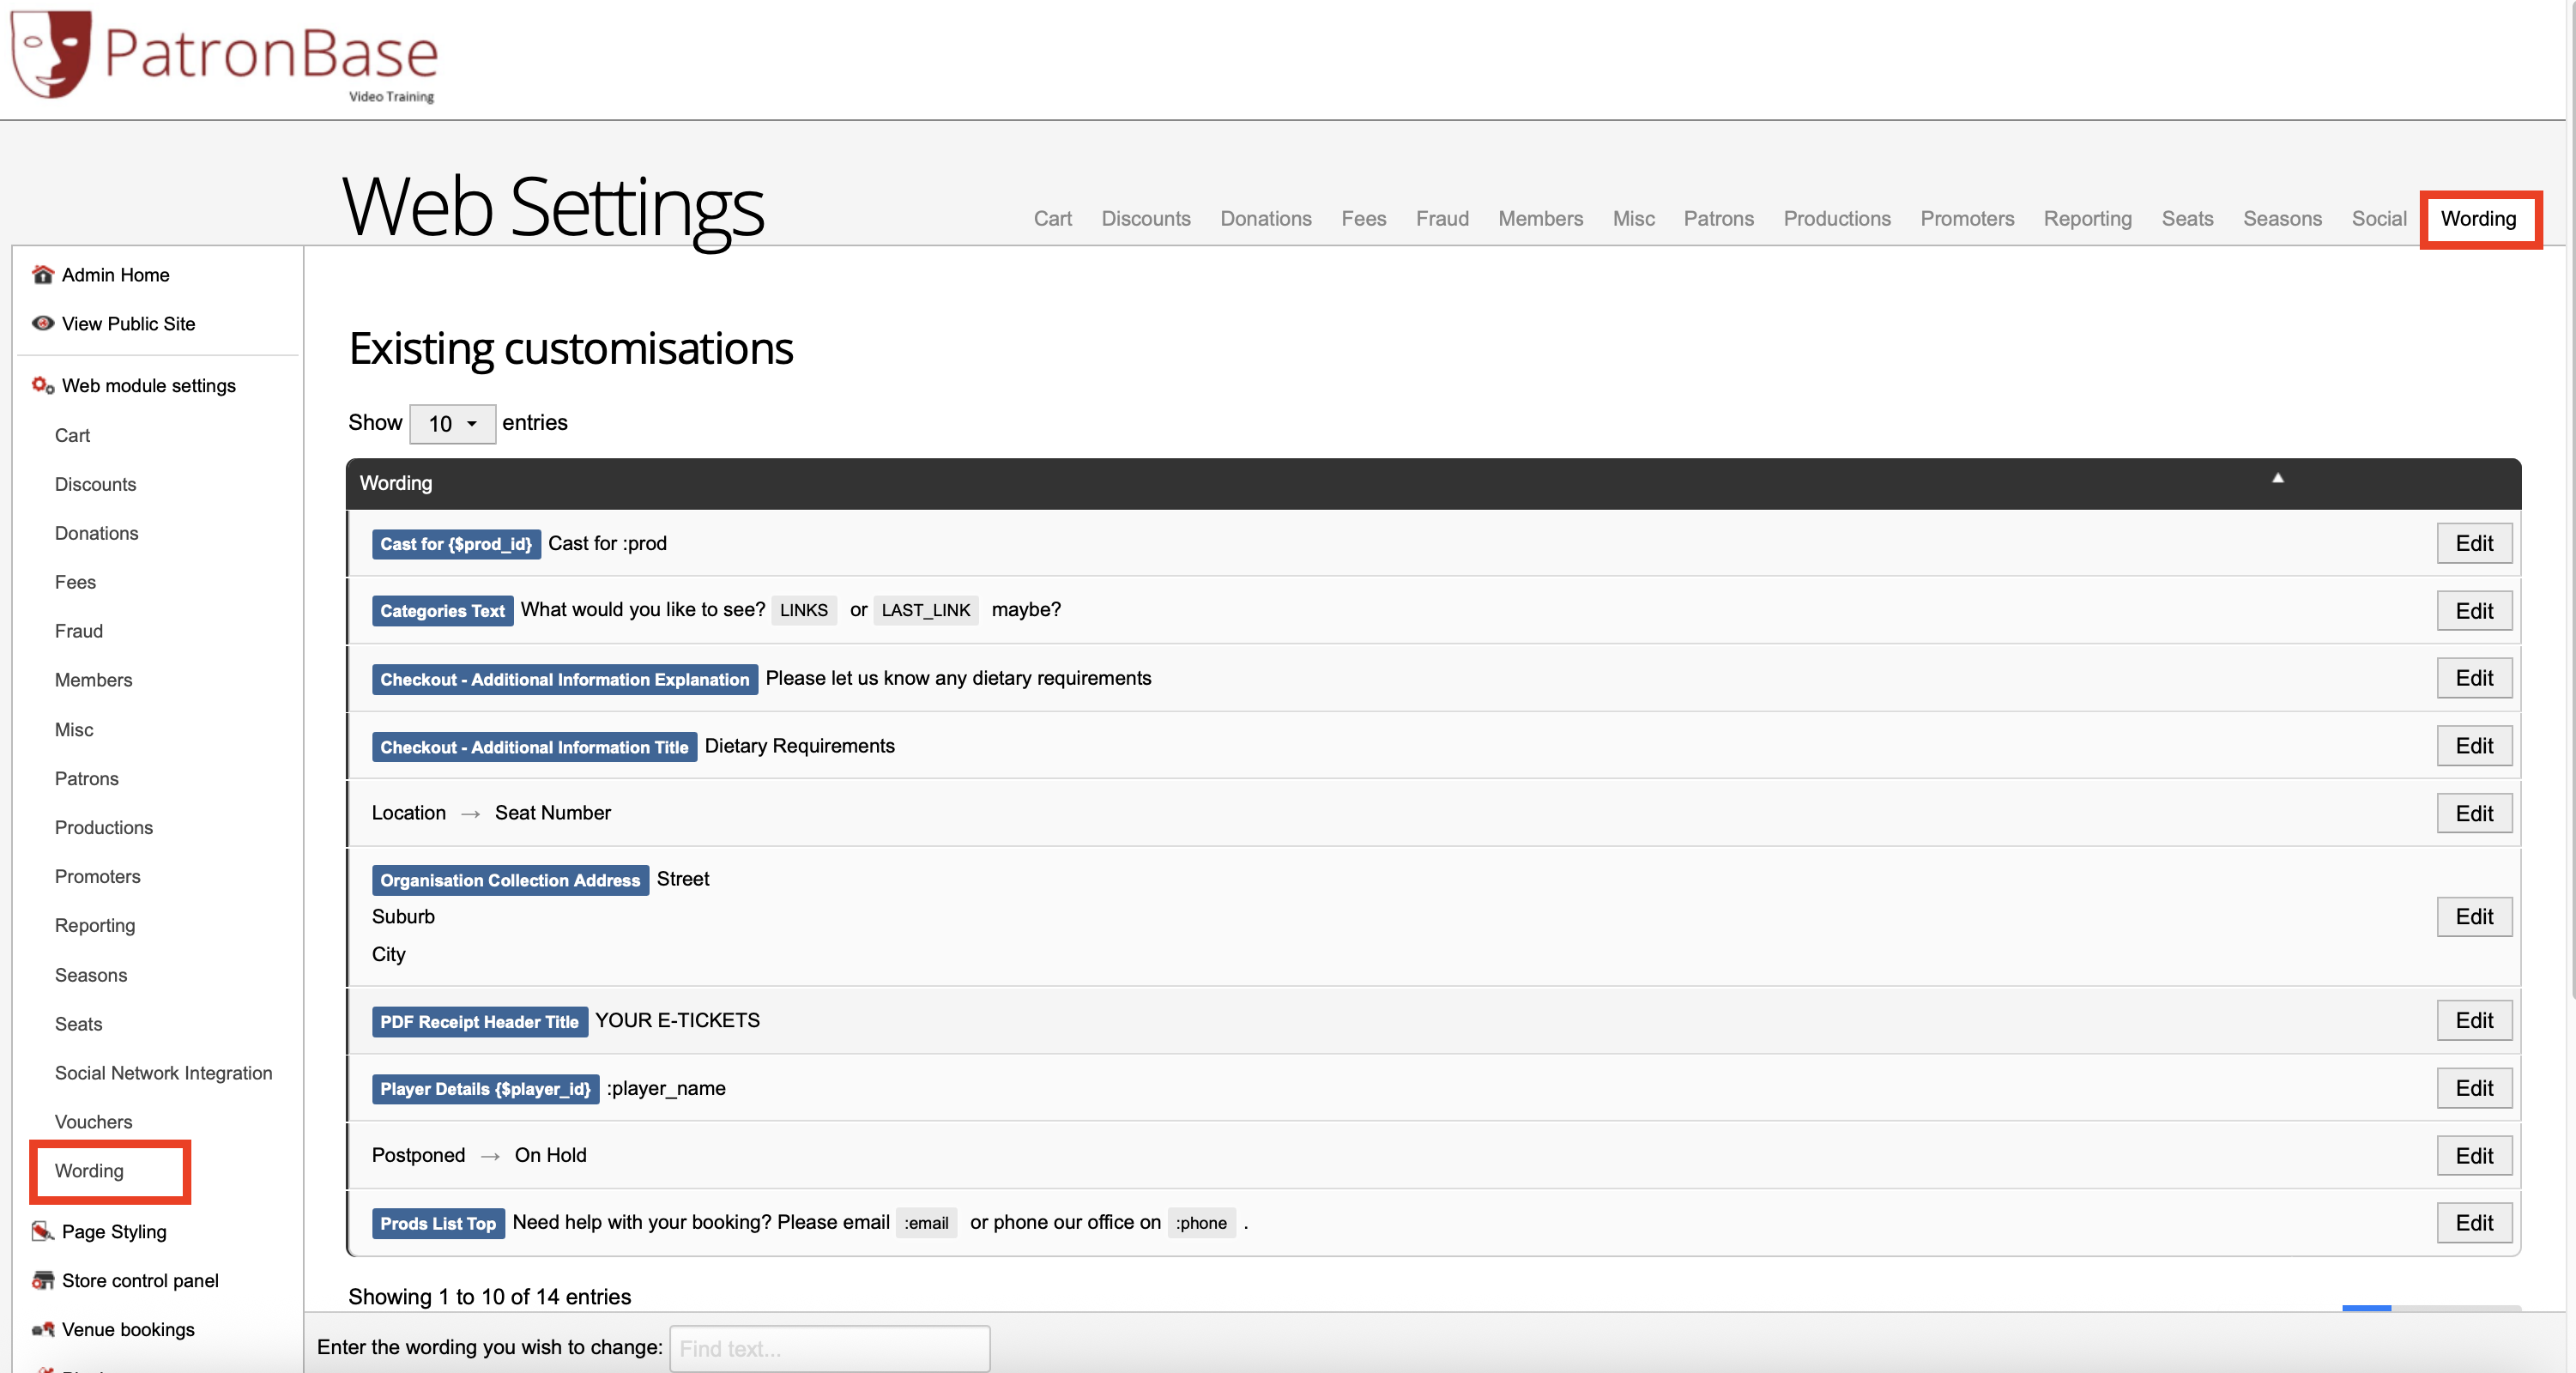Go to Social Network Integration settings

pos(163,1072)
